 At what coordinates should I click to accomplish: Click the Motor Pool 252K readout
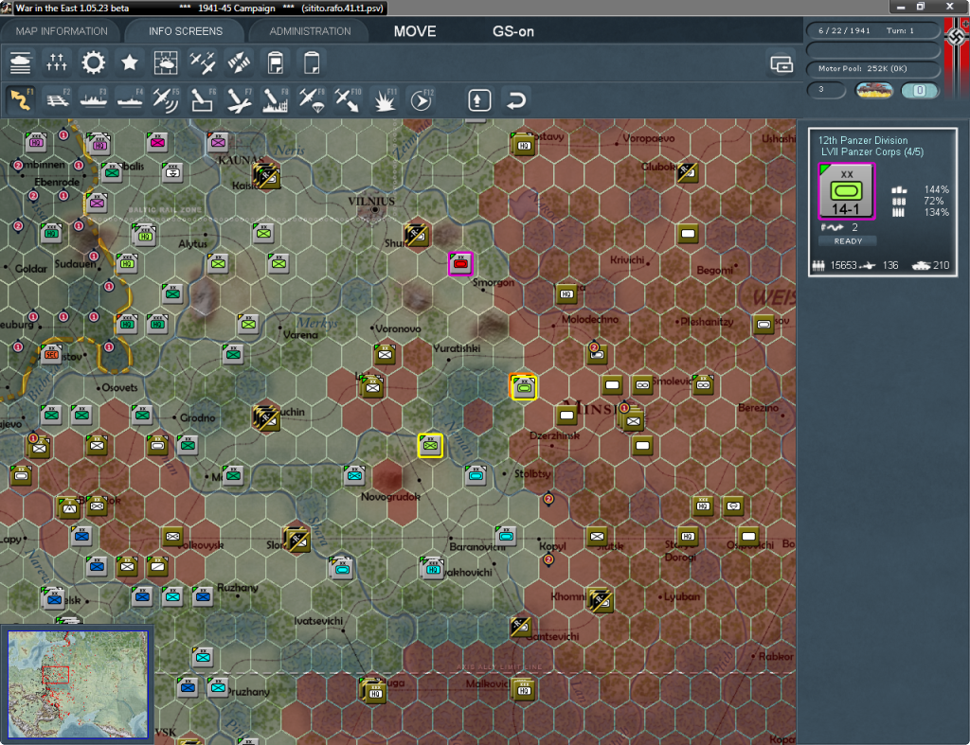click(872, 68)
